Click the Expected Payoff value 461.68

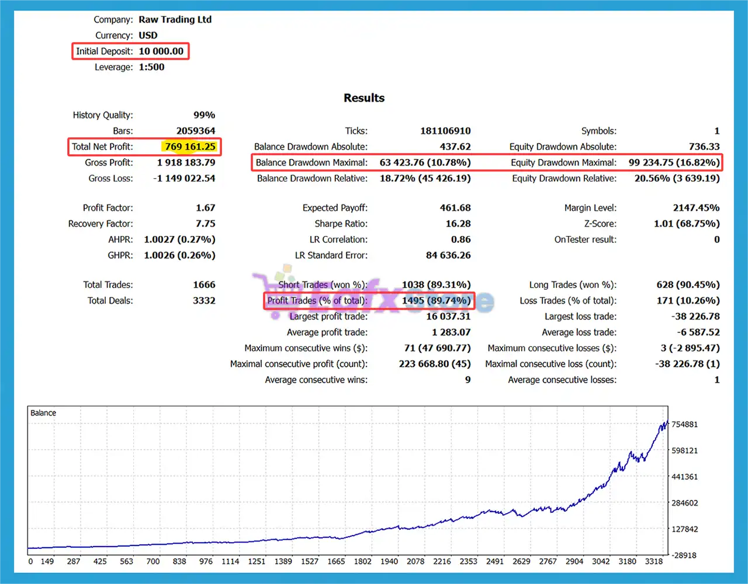click(457, 207)
